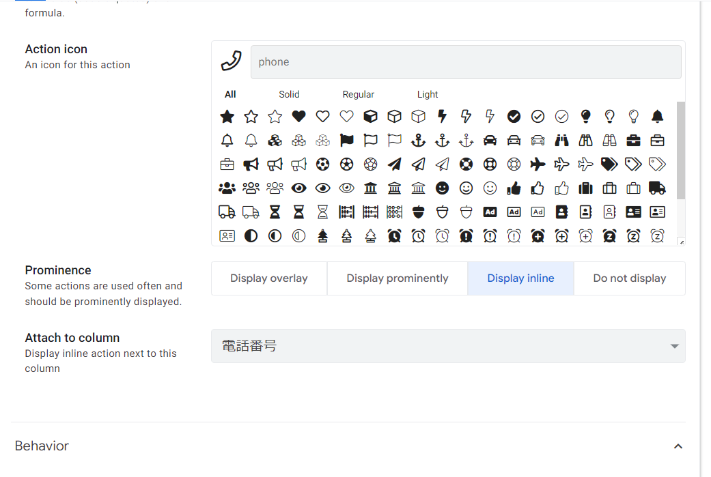Pick the solid filled eye icon
The width and height of the screenshot is (711, 477).
click(299, 188)
